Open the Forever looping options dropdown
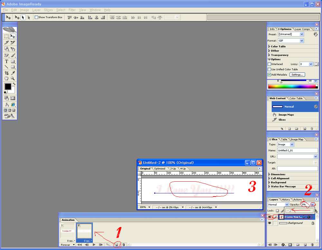322x250 pixels. coord(67,245)
